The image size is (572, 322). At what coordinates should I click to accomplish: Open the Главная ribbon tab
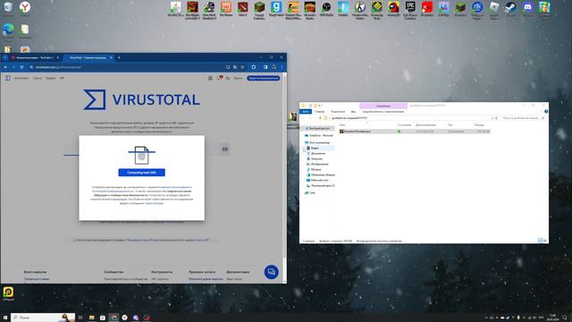pos(320,111)
